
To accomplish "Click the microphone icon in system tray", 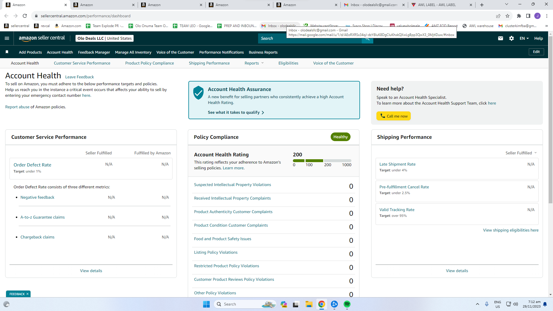I will coord(487,304).
